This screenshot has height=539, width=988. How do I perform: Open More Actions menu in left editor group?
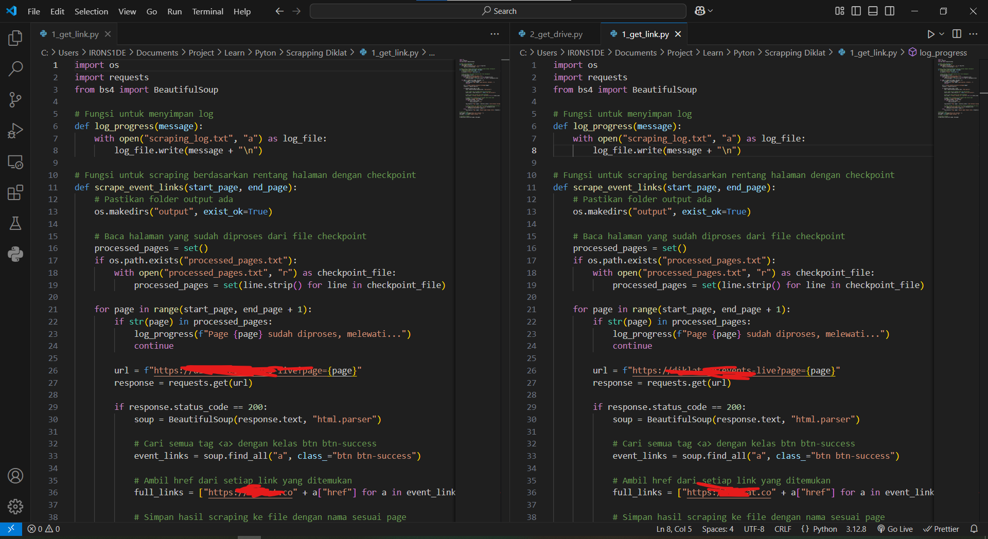(495, 34)
